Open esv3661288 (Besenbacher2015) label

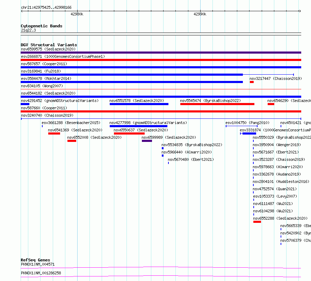click(71, 123)
